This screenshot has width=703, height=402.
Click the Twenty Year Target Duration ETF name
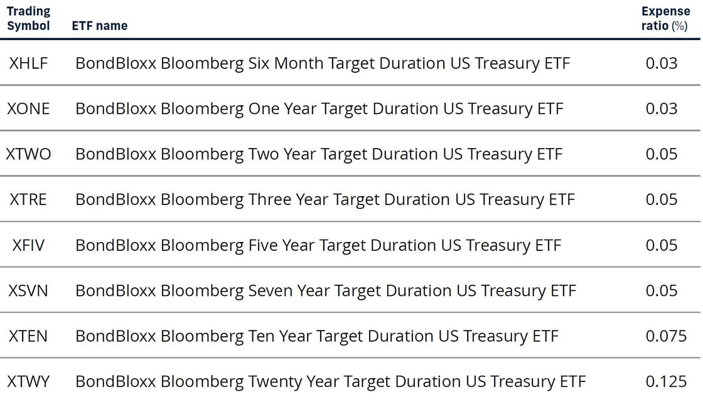[x=331, y=382]
